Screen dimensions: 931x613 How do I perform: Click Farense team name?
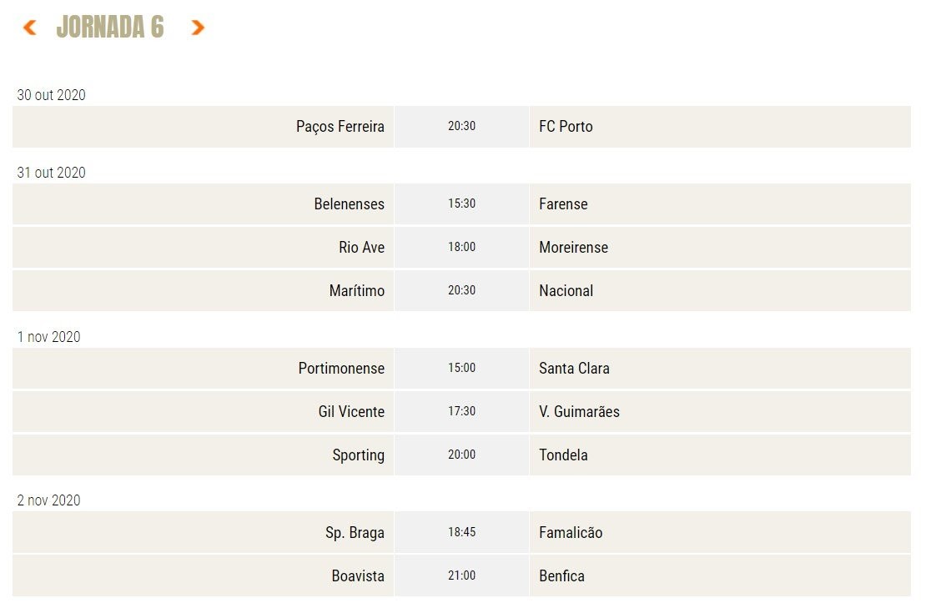tap(563, 204)
